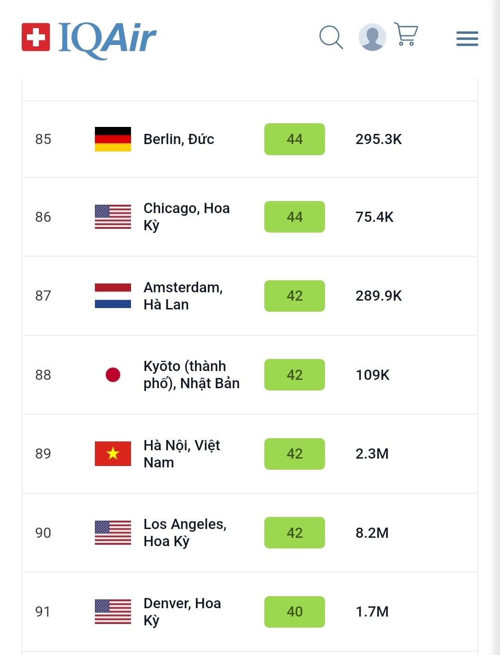Open the Berlin, Đức city link
The width and height of the screenshot is (500, 655).
coord(179,139)
